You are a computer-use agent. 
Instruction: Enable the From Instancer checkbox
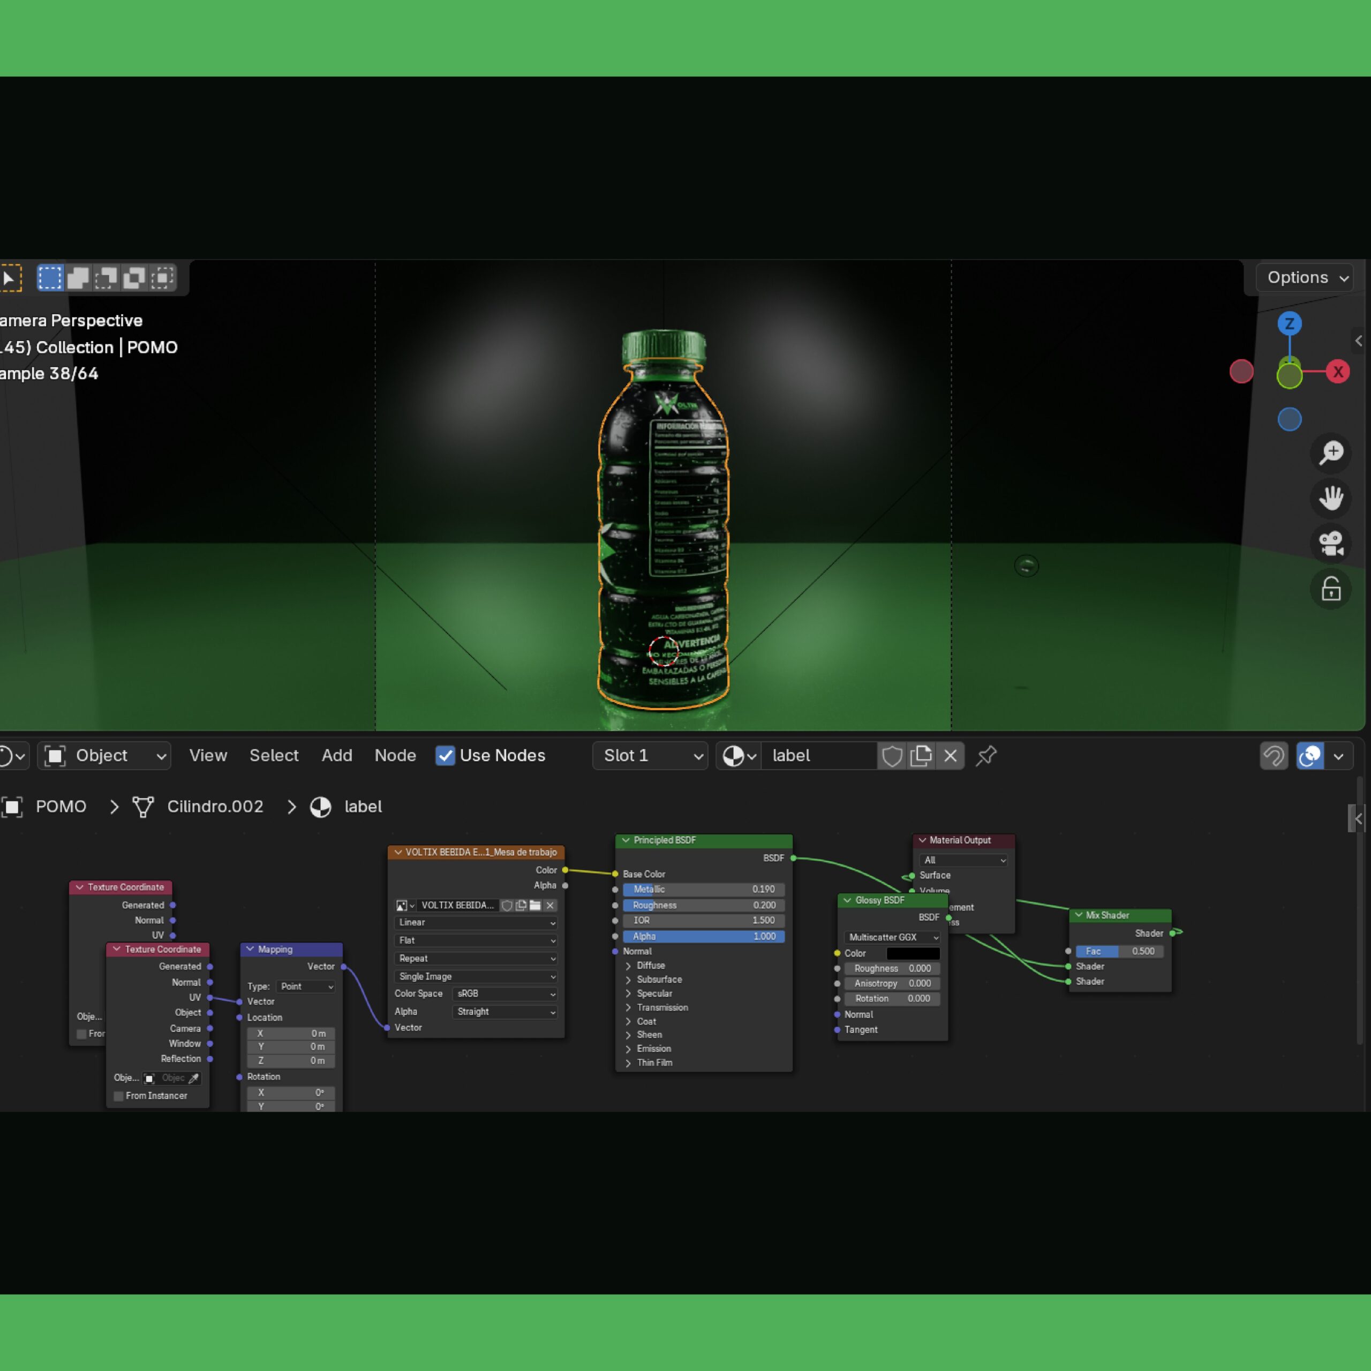pos(118,1096)
